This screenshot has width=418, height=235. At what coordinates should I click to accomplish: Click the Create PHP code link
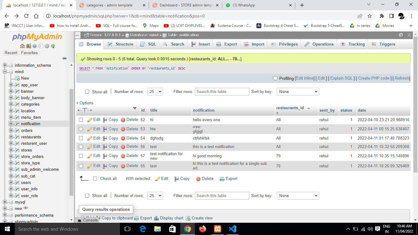374,78
